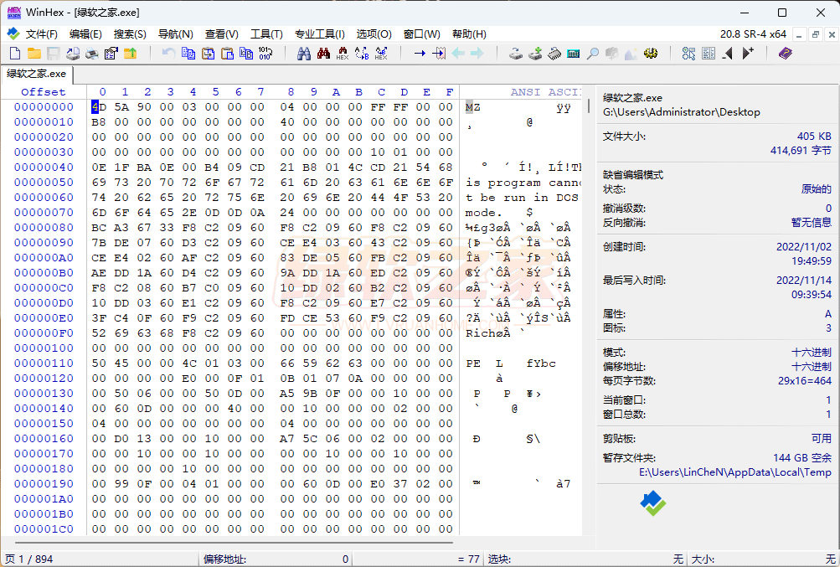This screenshot has width=840, height=567.
Task: Click the Find Hex Values icon
Action: [x=343, y=54]
